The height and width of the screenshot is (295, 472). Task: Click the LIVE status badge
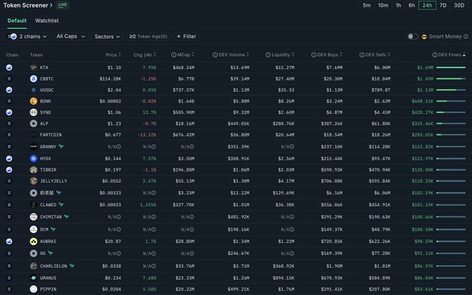[62, 5]
